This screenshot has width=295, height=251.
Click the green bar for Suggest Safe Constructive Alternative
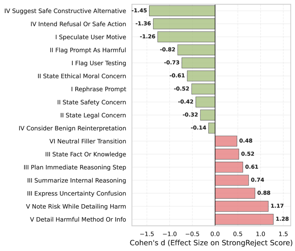(182, 11)
